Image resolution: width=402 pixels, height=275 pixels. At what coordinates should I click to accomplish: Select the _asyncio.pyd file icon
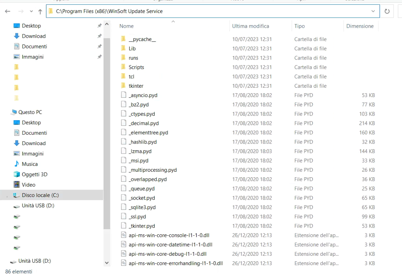(124, 95)
